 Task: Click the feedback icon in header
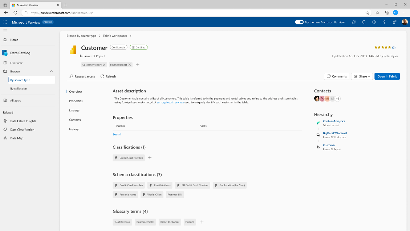394,22
